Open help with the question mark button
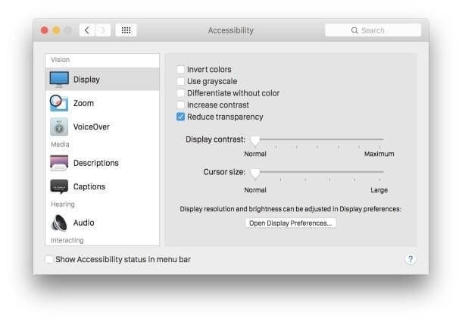Viewport: 462px width, 322px height. click(410, 259)
